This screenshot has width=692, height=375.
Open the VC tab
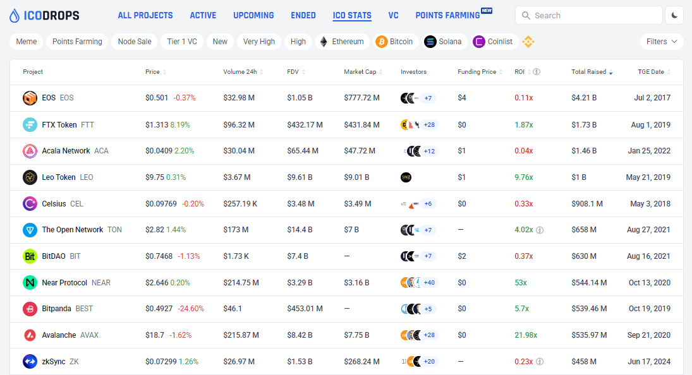coord(393,15)
